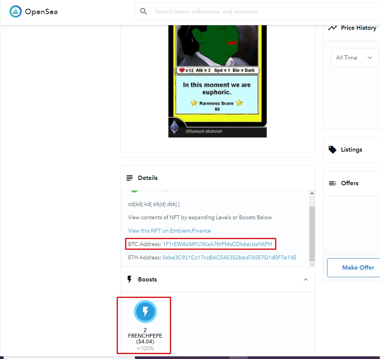Click the red heart stat icon on card
The width and height of the screenshot is (380, 359).
[x=182, y=70]
